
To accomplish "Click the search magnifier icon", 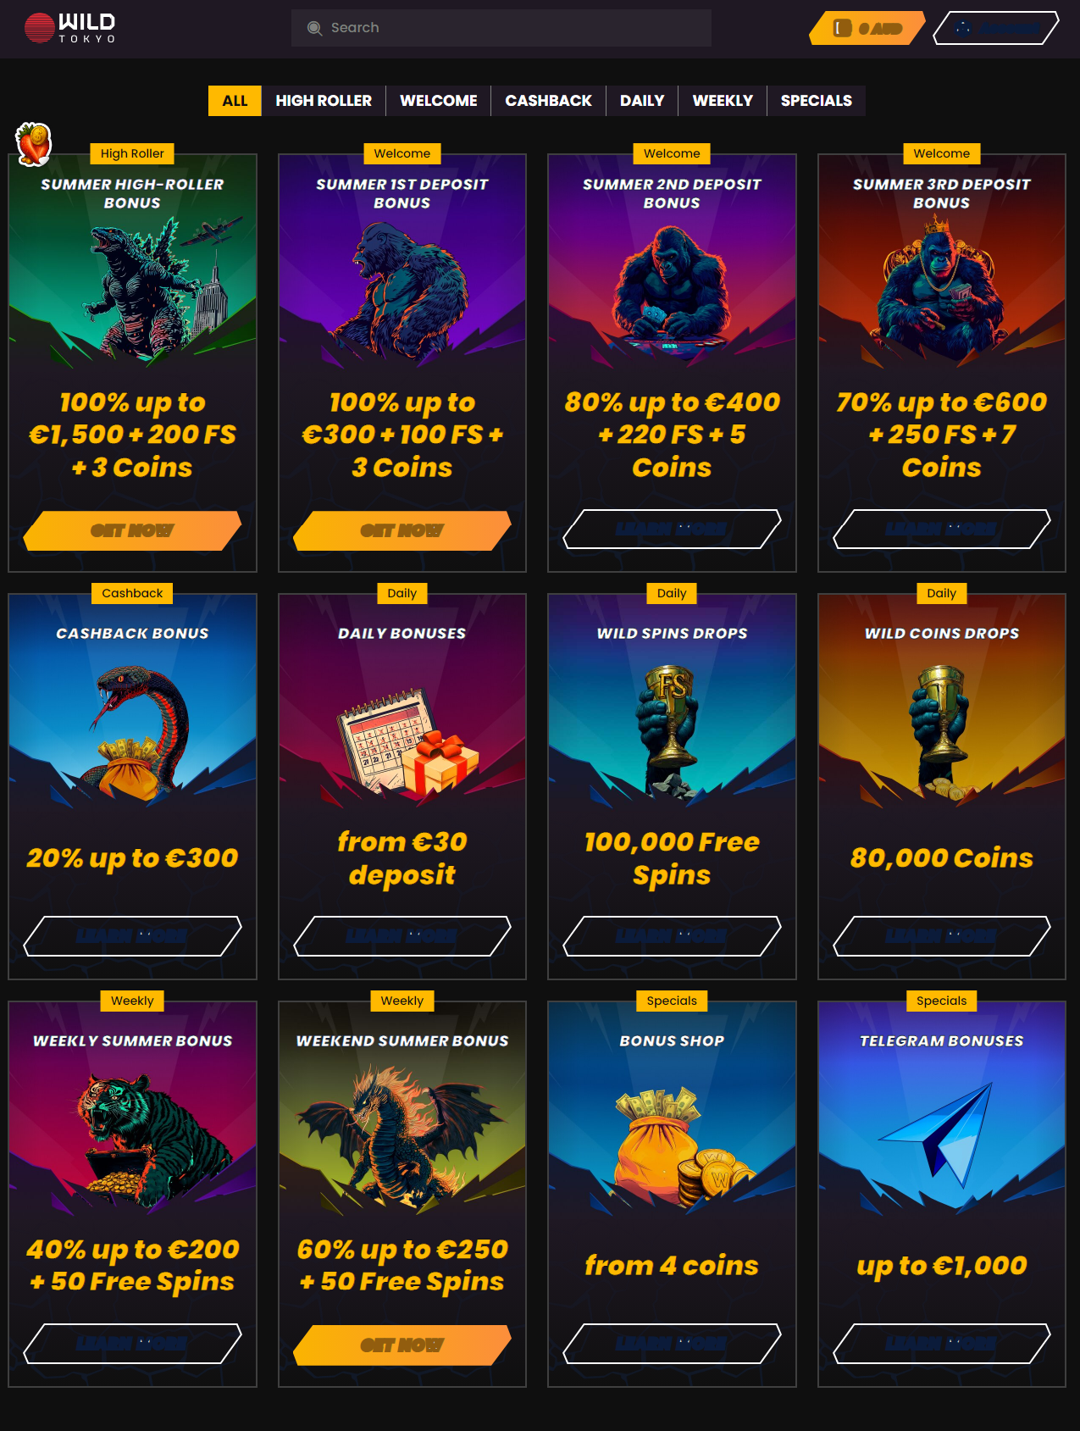I will coord(314,28).
